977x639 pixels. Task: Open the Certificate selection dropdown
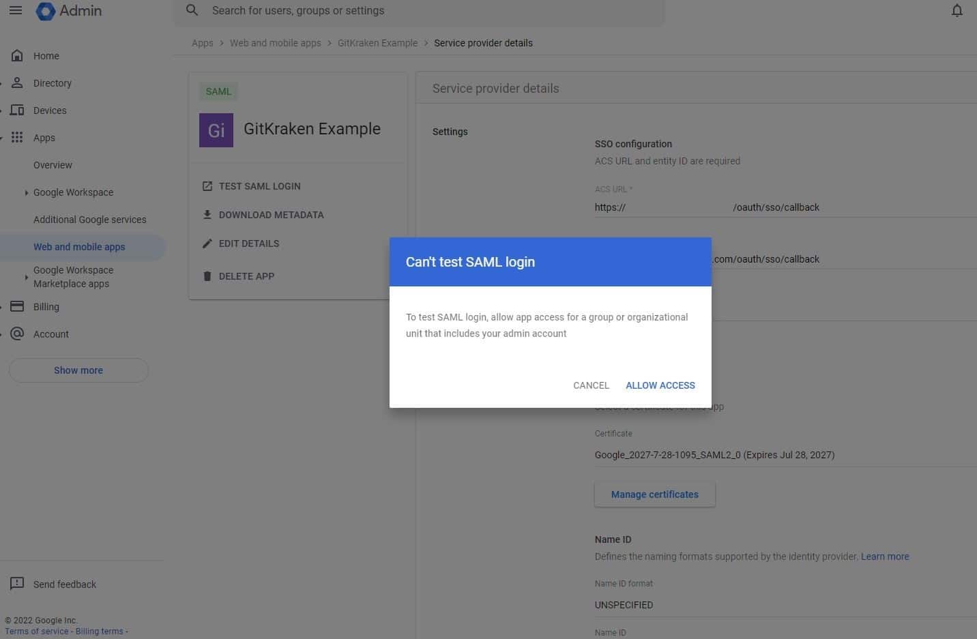click(x=785, y=455)
